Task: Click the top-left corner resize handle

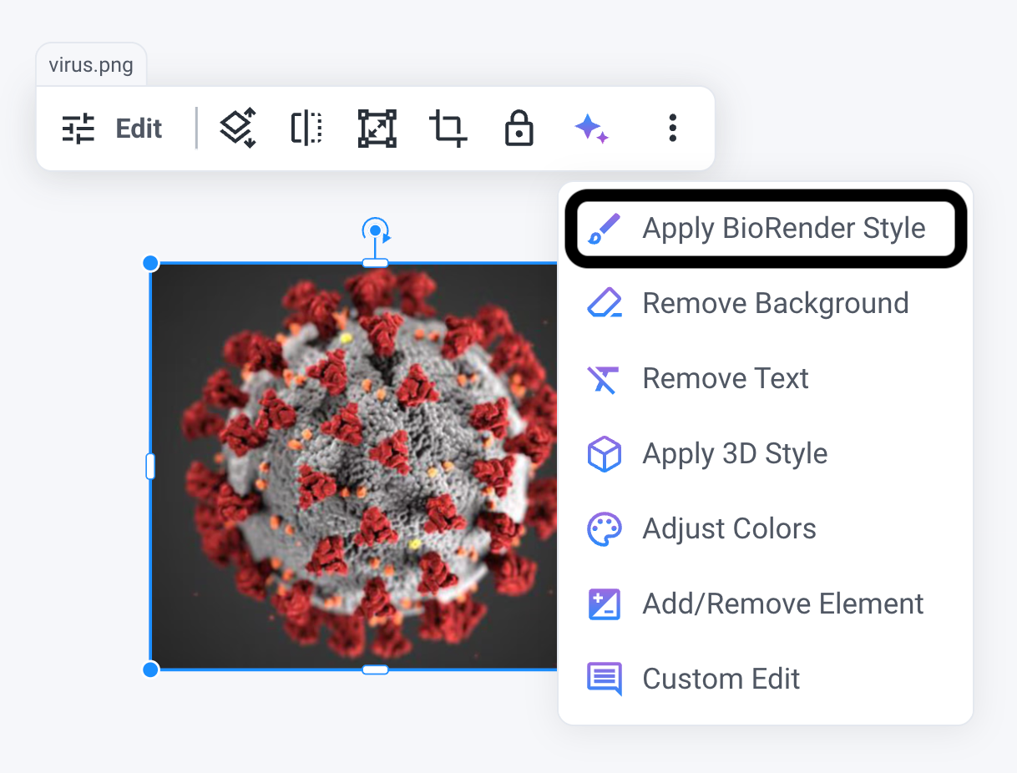Action: click(150, 263)
